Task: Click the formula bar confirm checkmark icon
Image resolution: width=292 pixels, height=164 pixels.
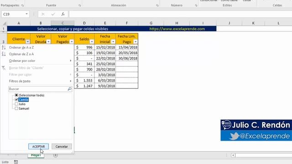Action: point(53,14)
